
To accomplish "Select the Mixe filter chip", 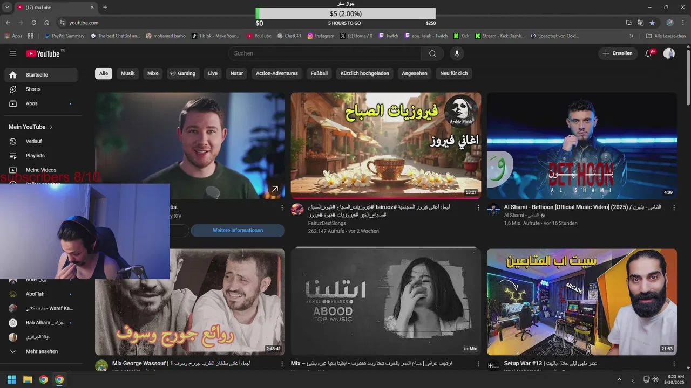I will pos(153,73).
